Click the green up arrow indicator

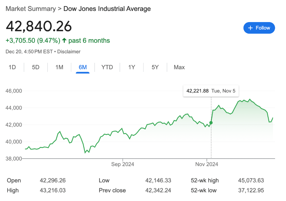click(x=64, y=41)
